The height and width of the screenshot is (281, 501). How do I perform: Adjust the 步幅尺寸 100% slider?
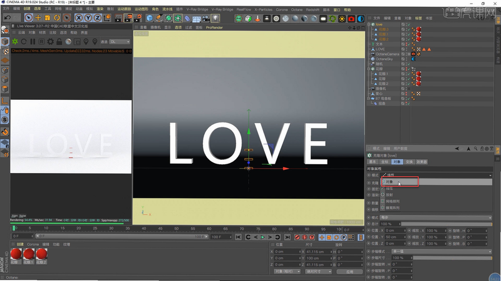[452, 258]
